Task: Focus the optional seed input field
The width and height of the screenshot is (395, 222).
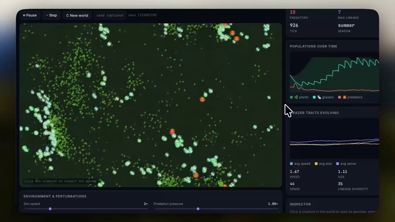Action: click(110, 15)
